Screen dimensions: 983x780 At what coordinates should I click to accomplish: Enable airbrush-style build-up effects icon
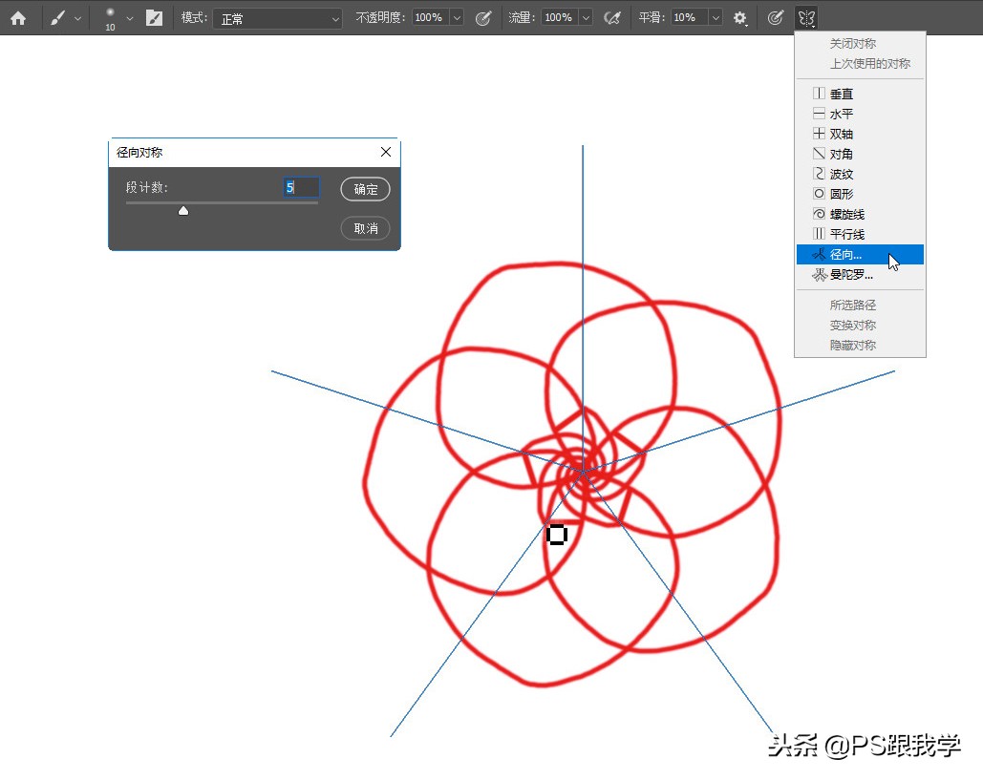click(x=613, y=16)
